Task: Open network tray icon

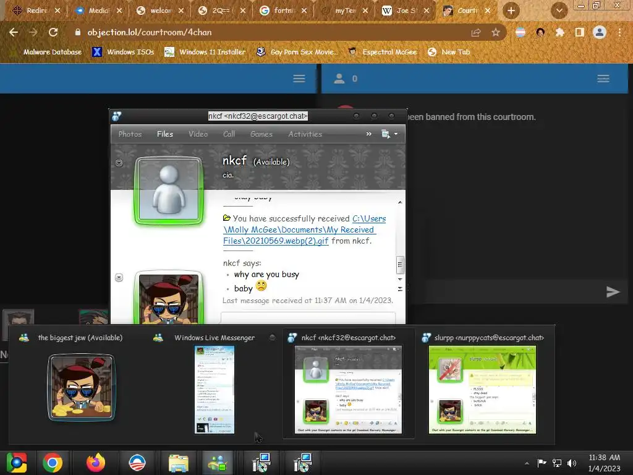Action: click(557, 463)
